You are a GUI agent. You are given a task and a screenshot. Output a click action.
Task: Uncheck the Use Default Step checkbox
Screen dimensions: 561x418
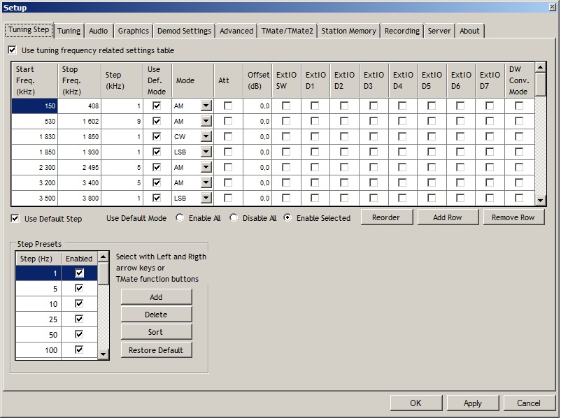[x=15, y=219]
